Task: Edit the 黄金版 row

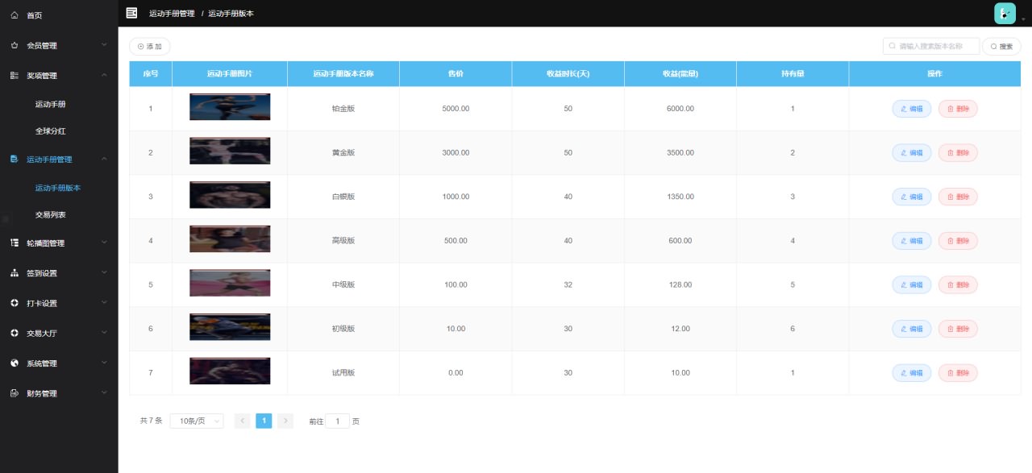Action: coord(911,152)
